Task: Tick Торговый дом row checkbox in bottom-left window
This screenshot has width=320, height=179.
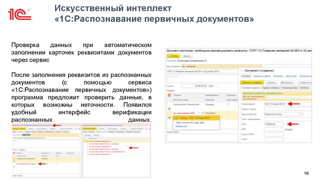Action: click(x=57, y=158)
